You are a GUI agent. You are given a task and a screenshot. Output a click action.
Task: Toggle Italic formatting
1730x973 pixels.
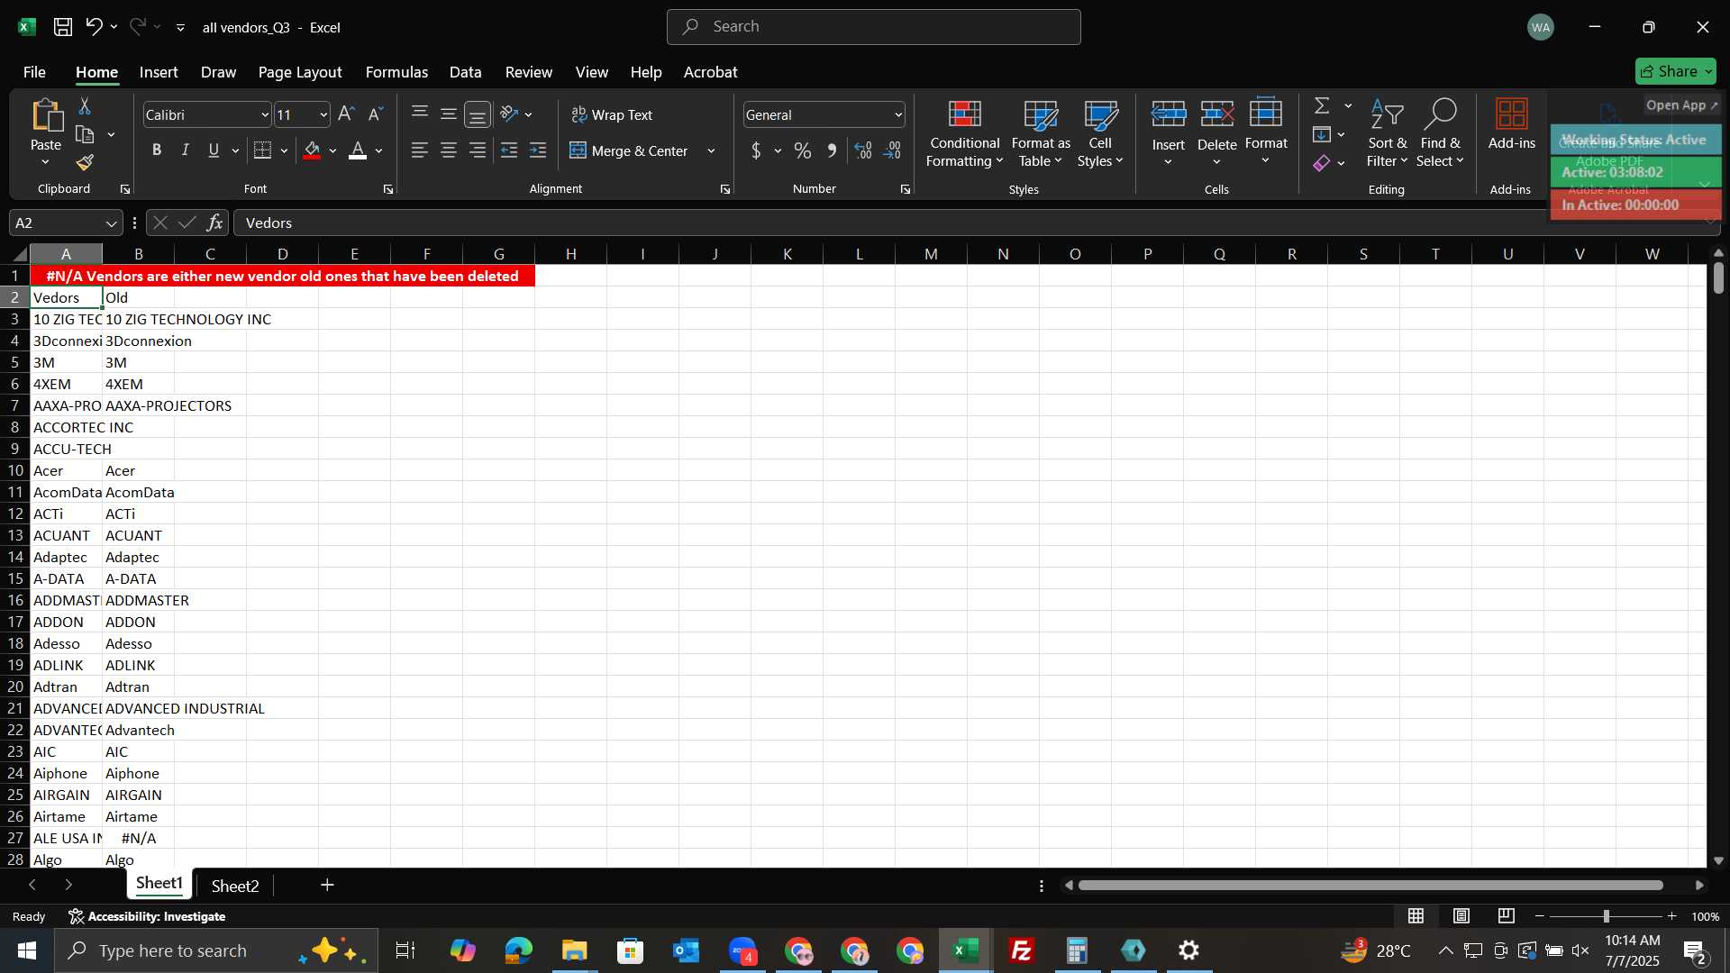[186, 150]
